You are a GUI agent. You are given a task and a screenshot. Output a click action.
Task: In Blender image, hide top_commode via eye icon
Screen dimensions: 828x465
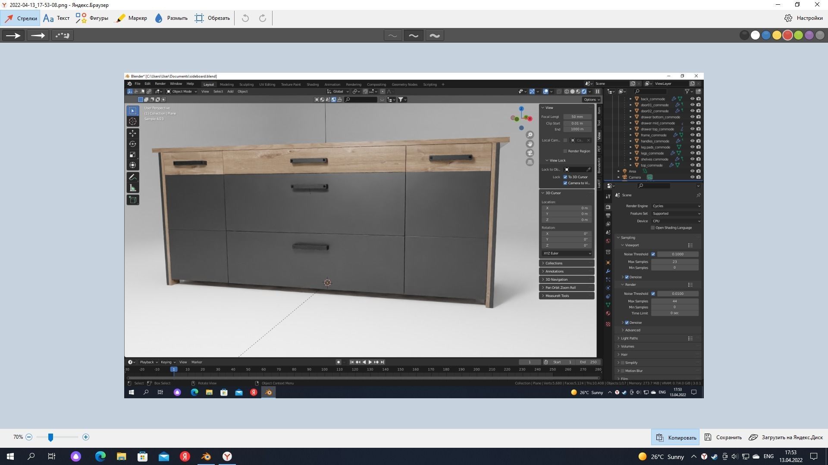[x=693, y=165]
